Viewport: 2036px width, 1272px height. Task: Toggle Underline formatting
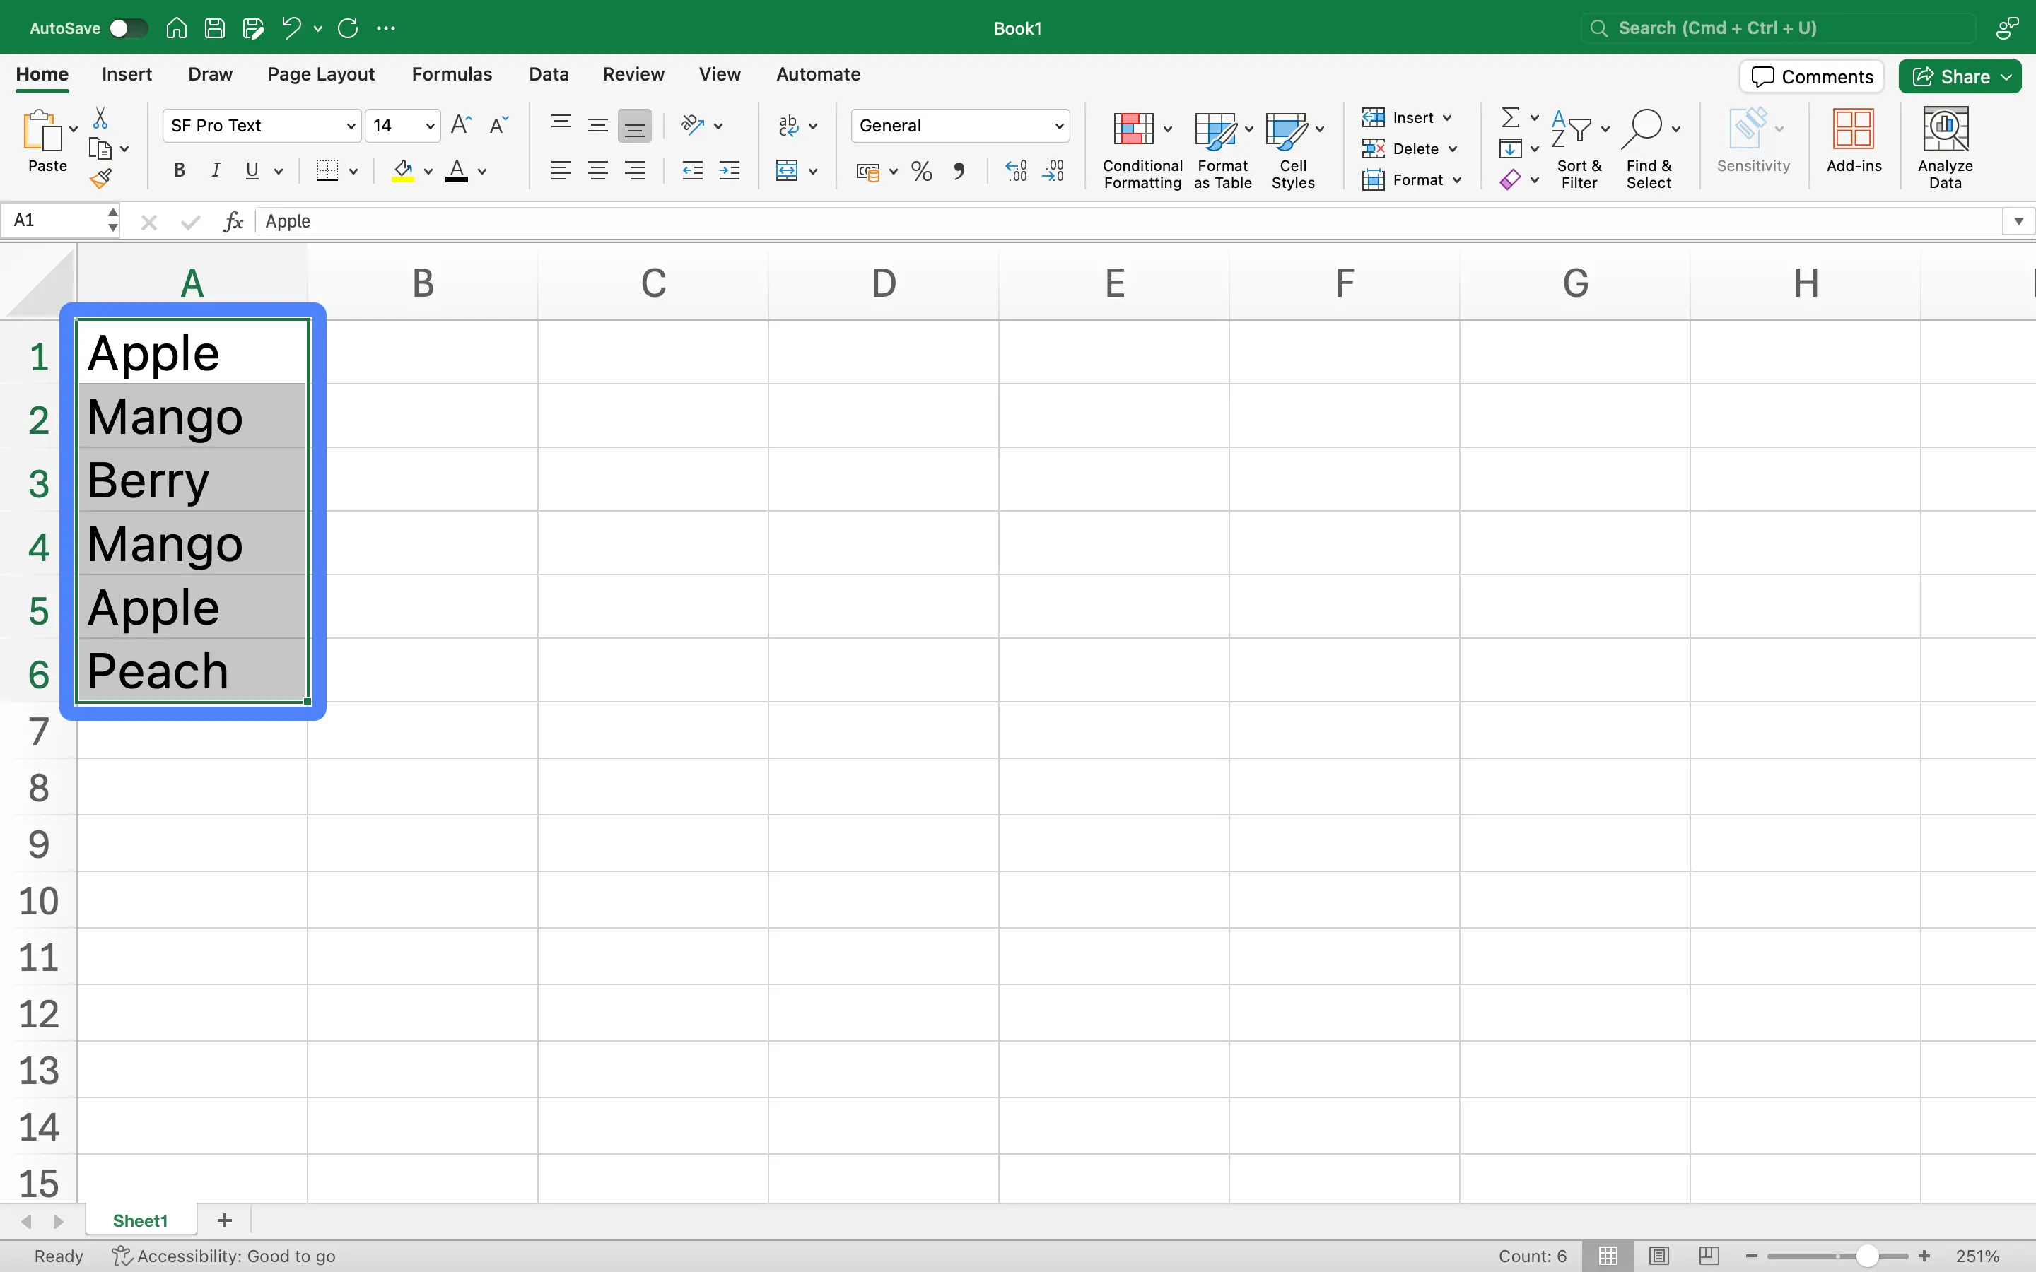252,171
